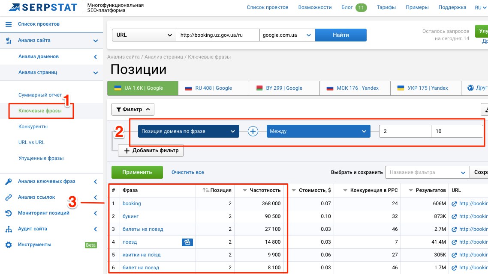Open URL vs URL in sidebar
Viewport: 488px width, 274px height.
[x=31, y=142]
